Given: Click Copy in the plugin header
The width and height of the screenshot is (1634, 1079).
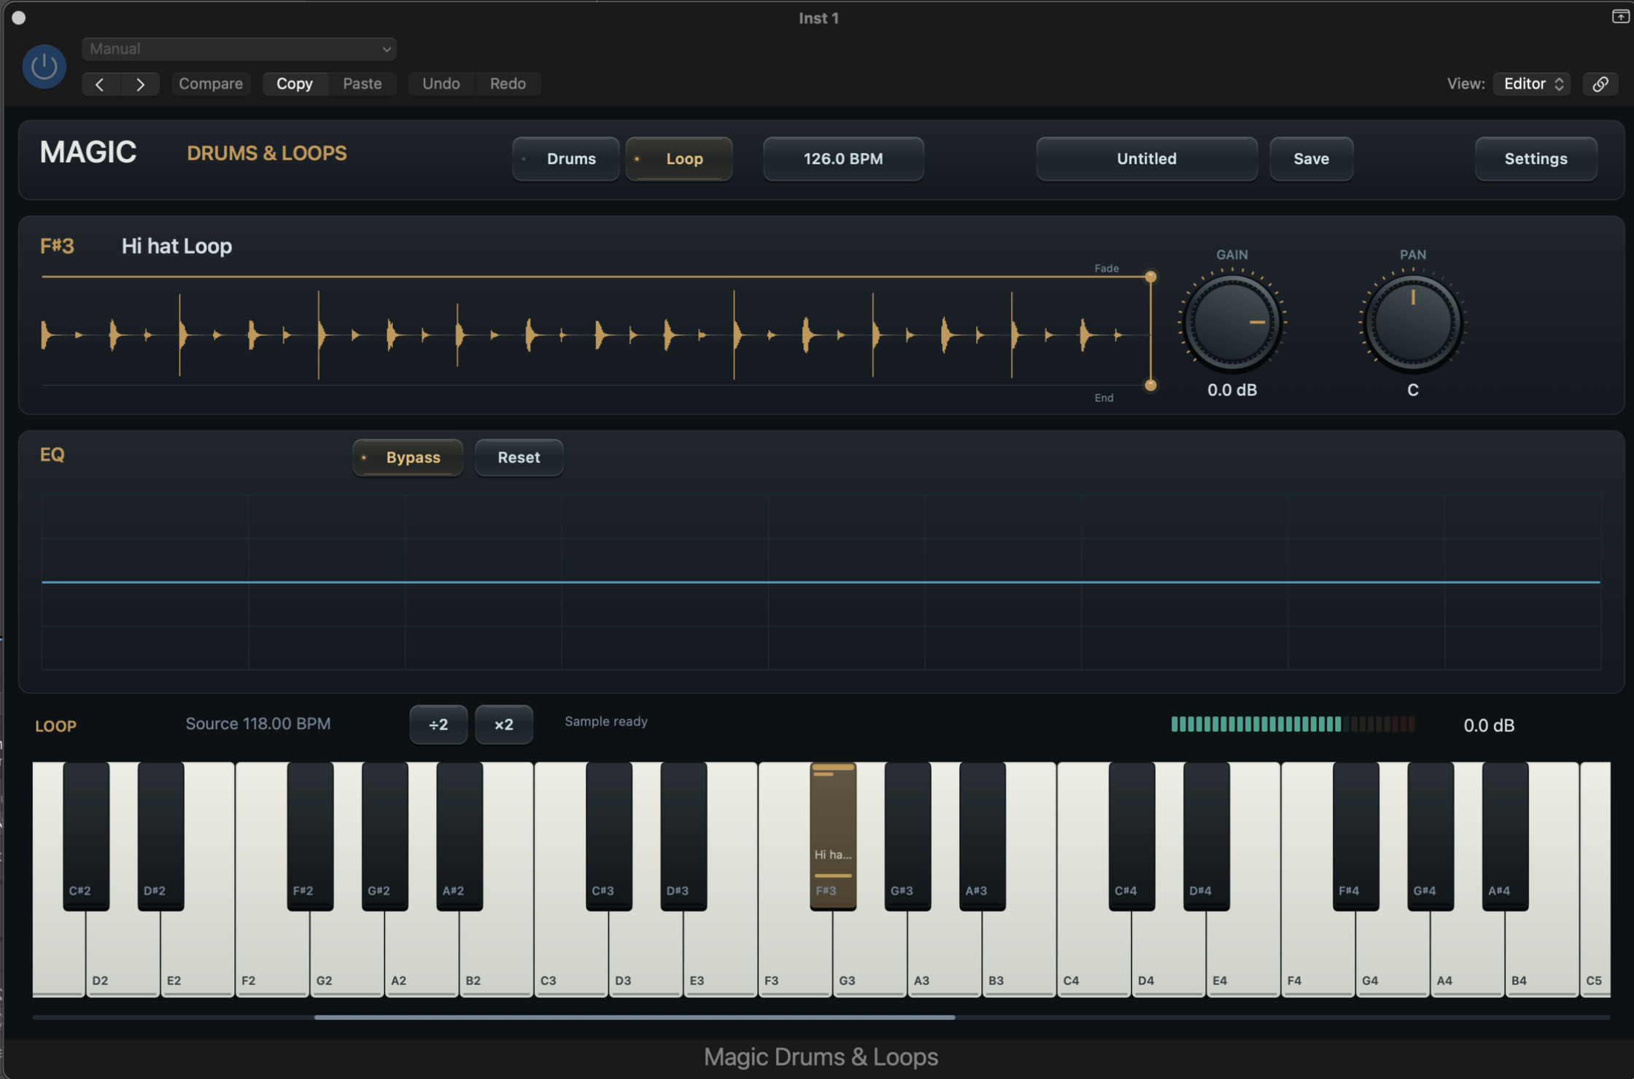Looking at the screenshot, I should tap(295, 84).
